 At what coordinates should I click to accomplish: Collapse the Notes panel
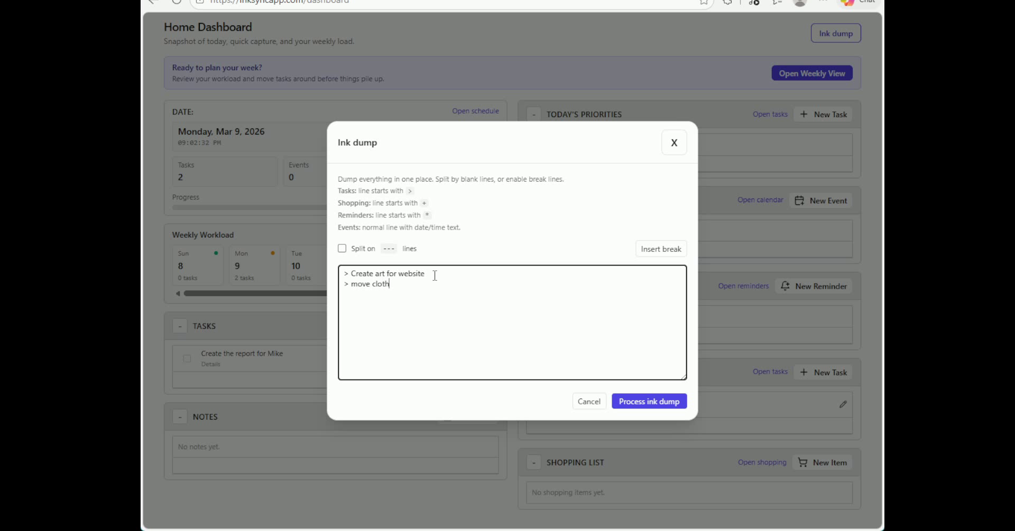pyautogui.click(x=180, y=417)
